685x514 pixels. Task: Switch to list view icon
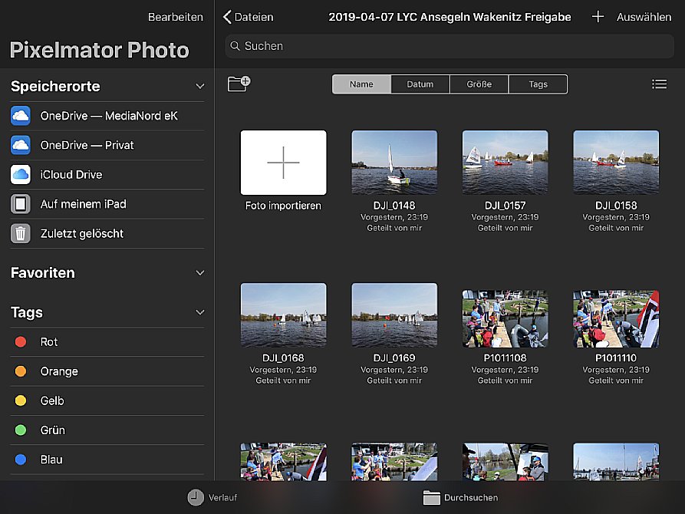[x=659, y=84]
